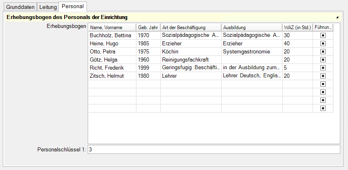
Task: Sort by the Name, Vorname column header
Action: tap(112, 28)
